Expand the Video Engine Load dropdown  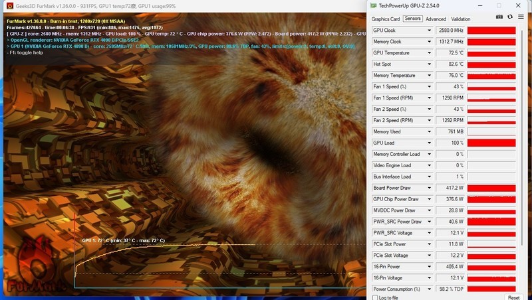429,165
